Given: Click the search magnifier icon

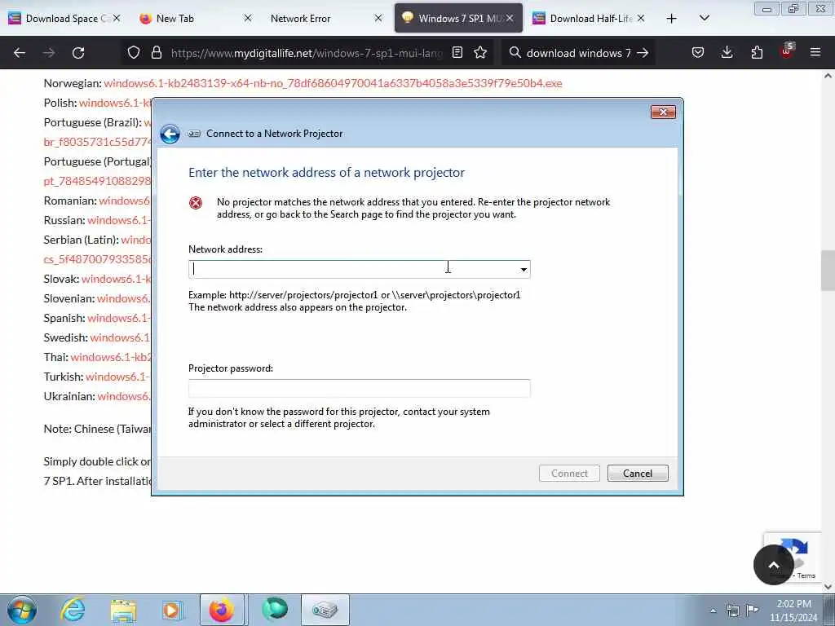Looking at the screenshot, I should 515,53.
